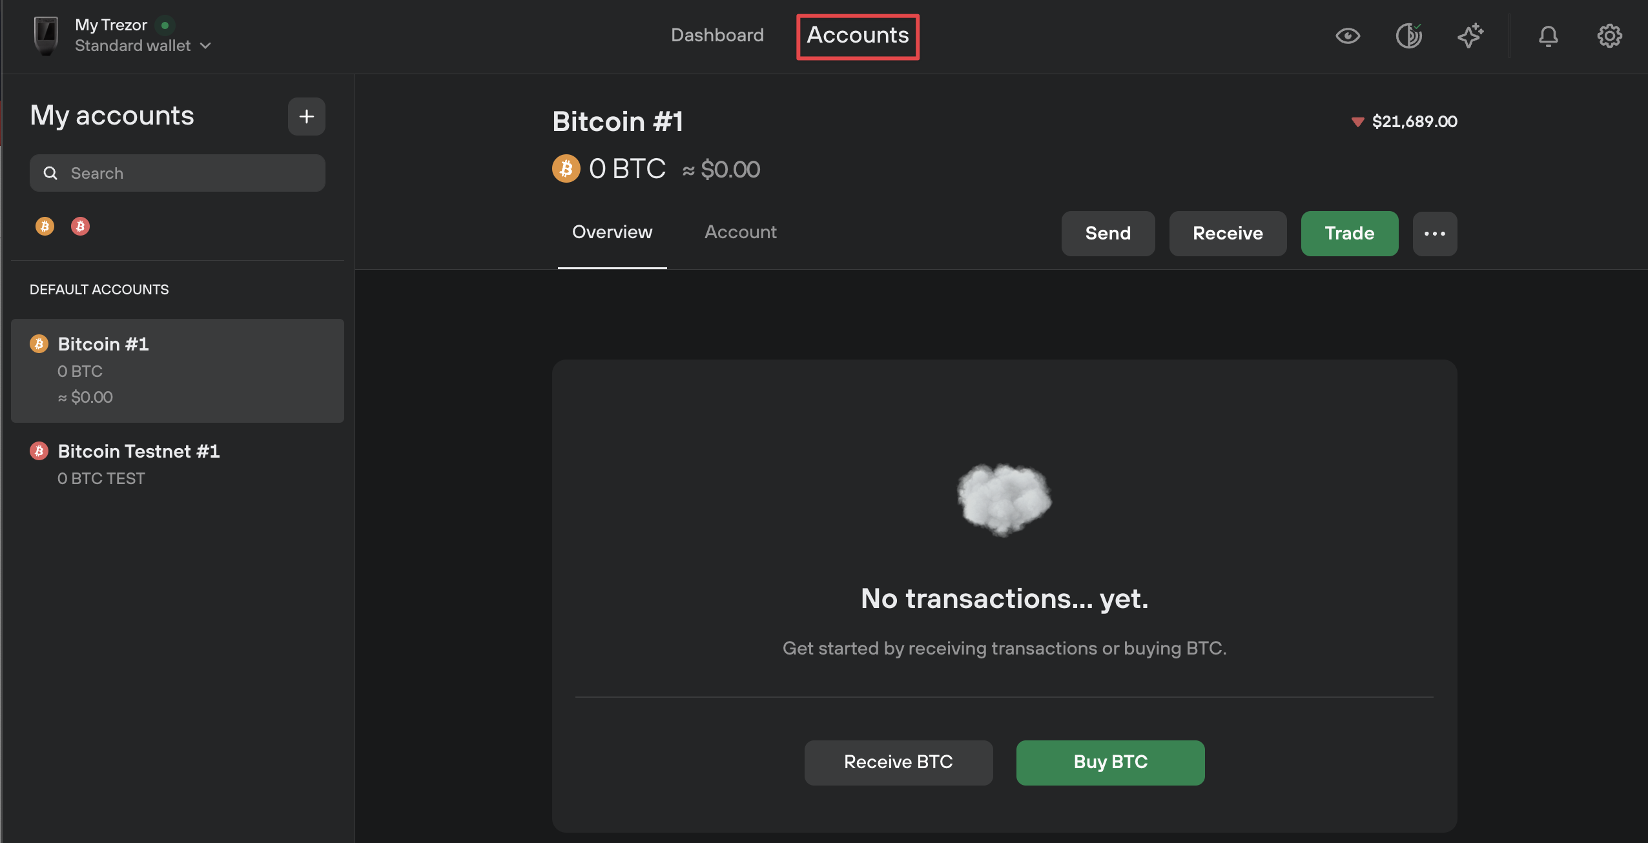1648x843 pixels.
Task: Toggle discreet mode eye icon
Action: pos(1348,36)
